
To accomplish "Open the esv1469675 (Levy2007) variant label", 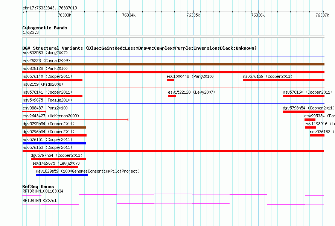I will tap(56, 163).
